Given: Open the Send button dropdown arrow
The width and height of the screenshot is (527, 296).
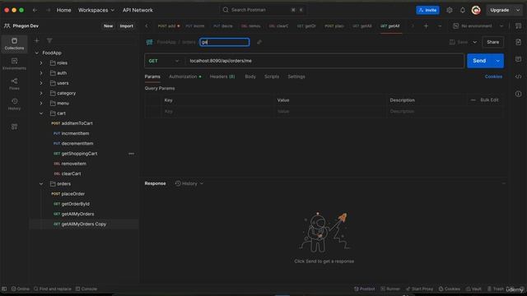Looking at the screenshot, I should [497, 61].
